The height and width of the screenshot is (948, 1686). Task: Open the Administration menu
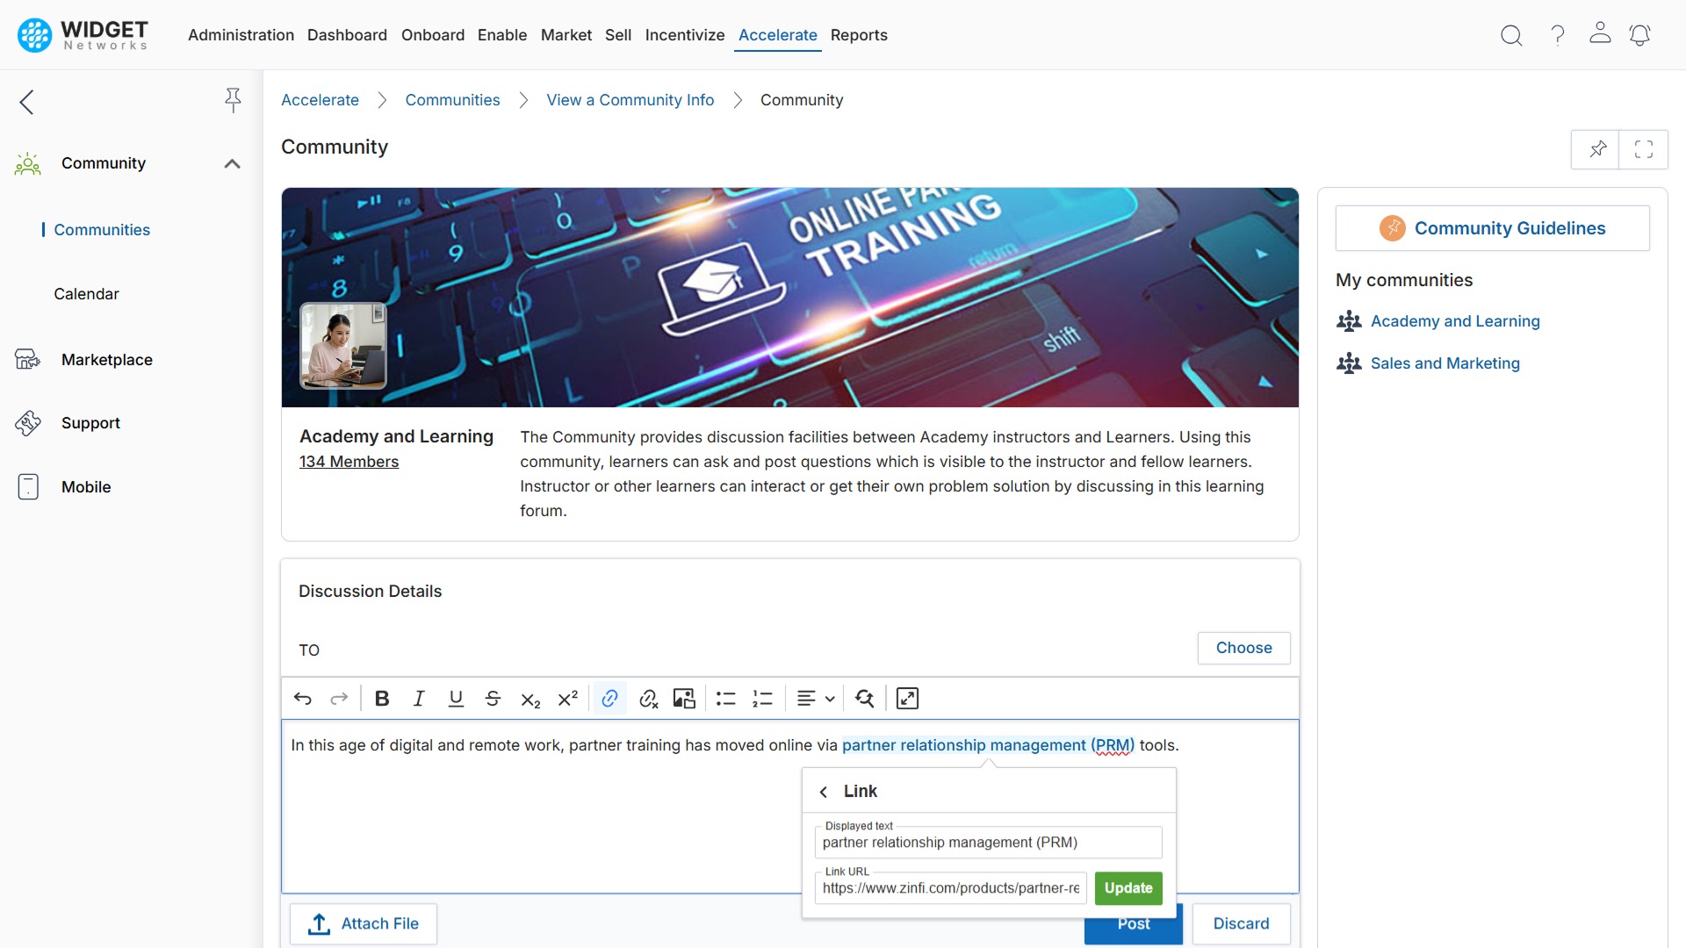(241, 35)
